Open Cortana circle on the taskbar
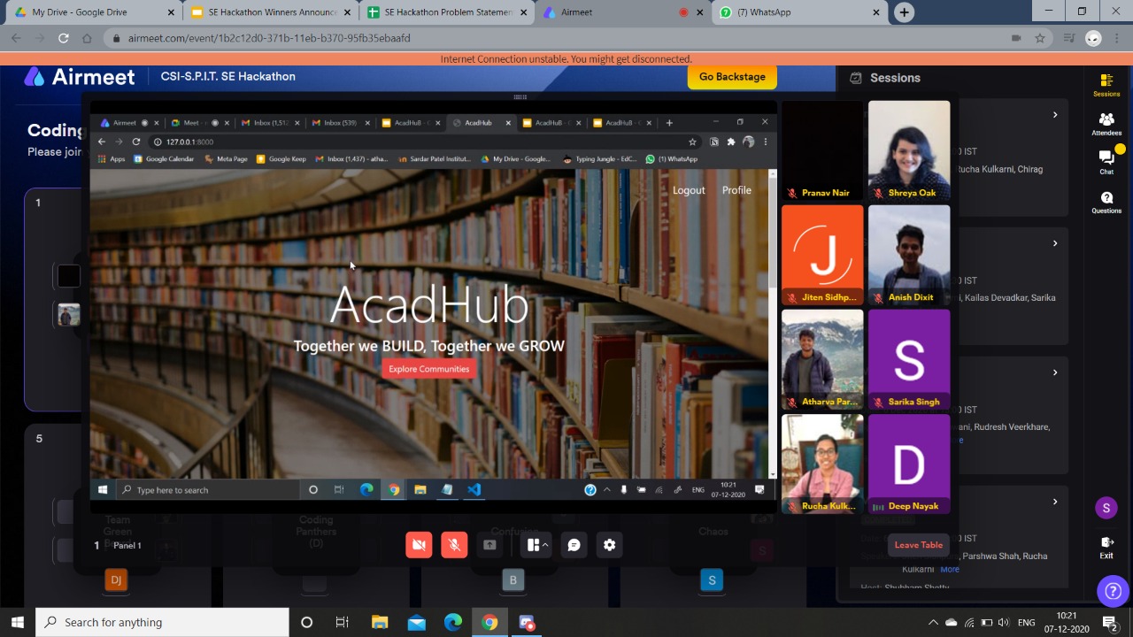 pyautogui.click(x=306, y=622)
